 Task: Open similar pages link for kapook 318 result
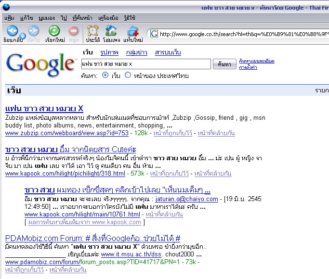pyautogui.click(x=213, y=174)
